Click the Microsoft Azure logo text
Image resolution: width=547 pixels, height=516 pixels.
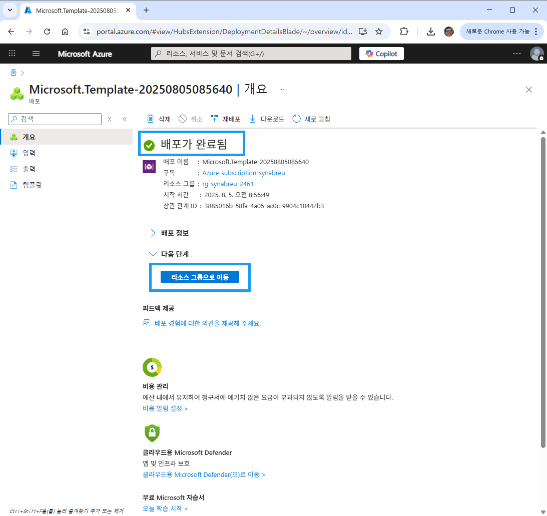[x=85, y=54]
